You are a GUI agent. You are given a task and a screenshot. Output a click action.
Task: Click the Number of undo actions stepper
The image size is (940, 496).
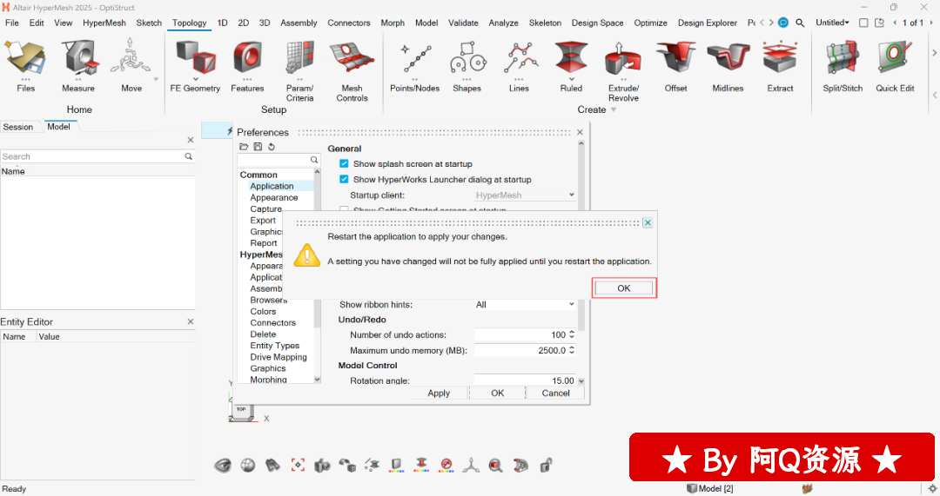tap(572, 334)
